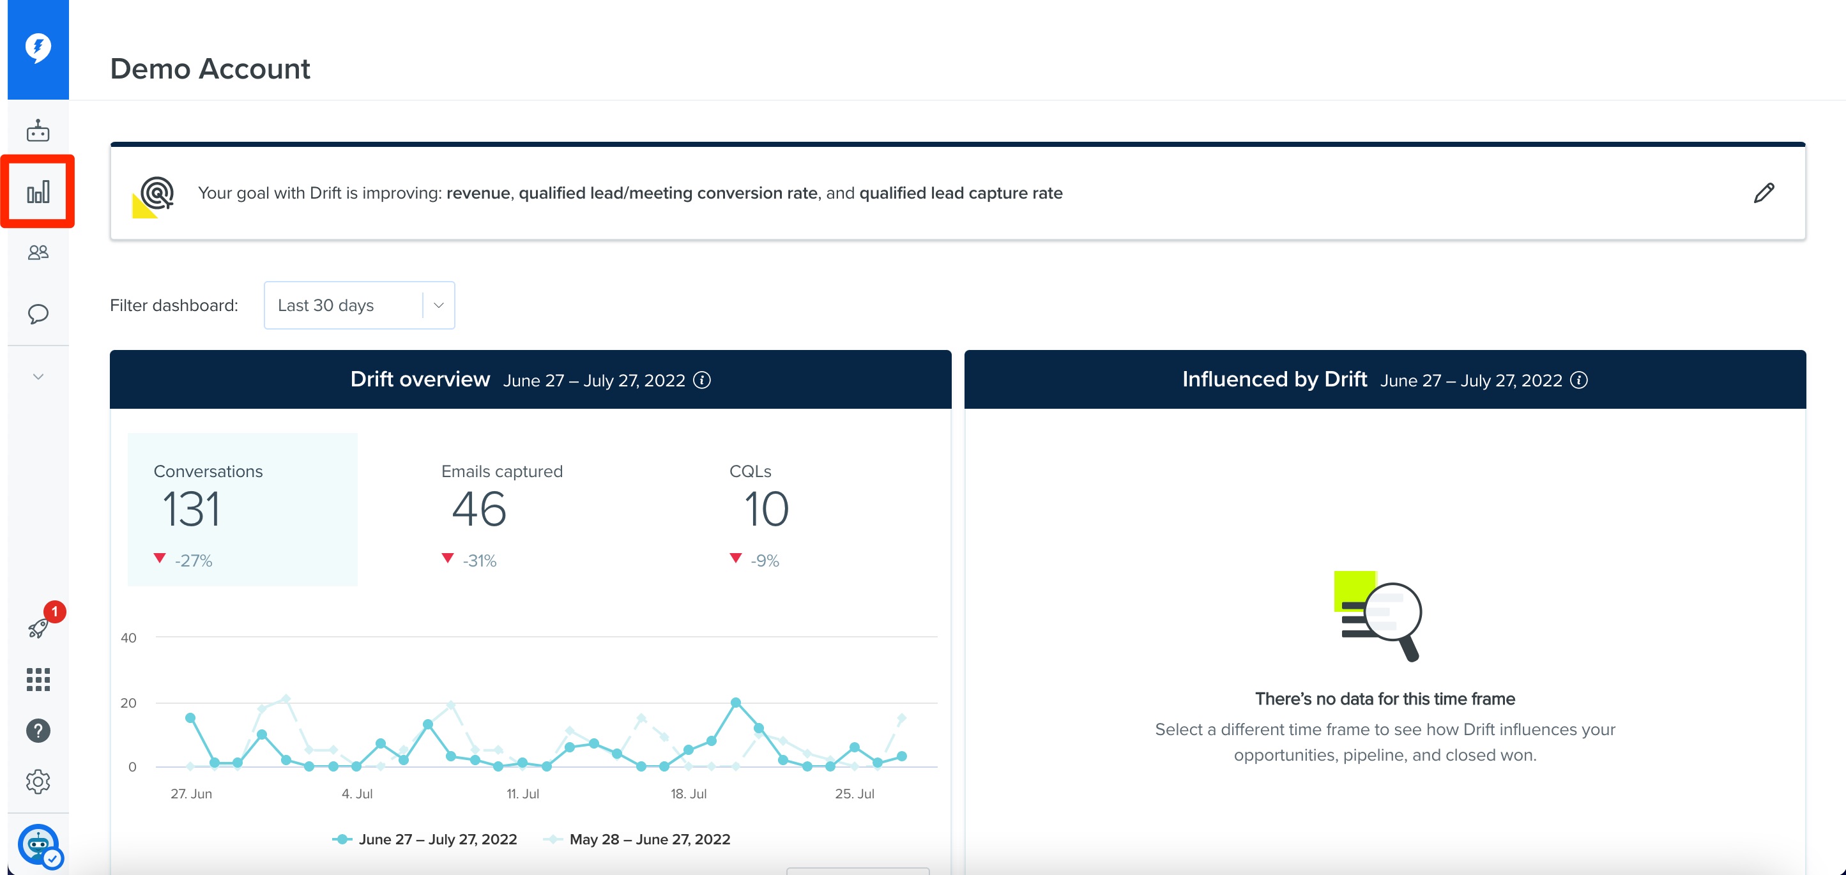This screenshot has height=875, width=1846.
Task: Click the no data magnifier illustration
Action: (x=1377, y=616)
